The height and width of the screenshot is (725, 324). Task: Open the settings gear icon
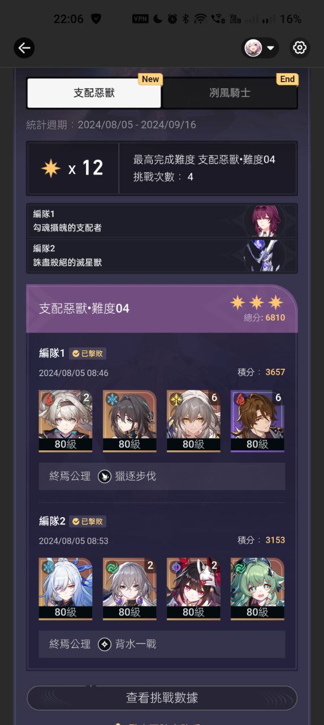(300, 48)
